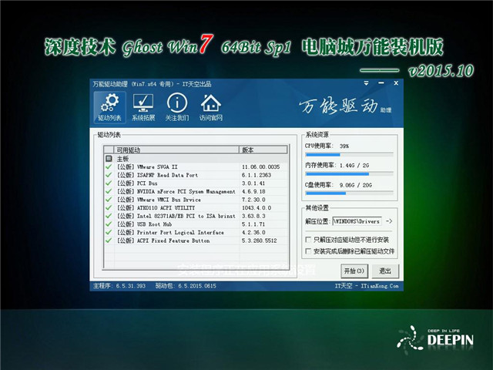Click IT天空 - ITianKong.Com status link
The width and height of the screenshot is (493, 370).
click(367, 286)
